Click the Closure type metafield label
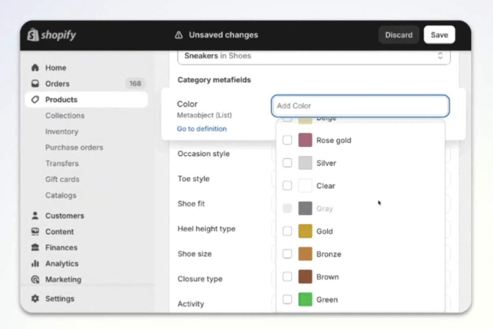This screenshot has height=329, width=493. 200,279
